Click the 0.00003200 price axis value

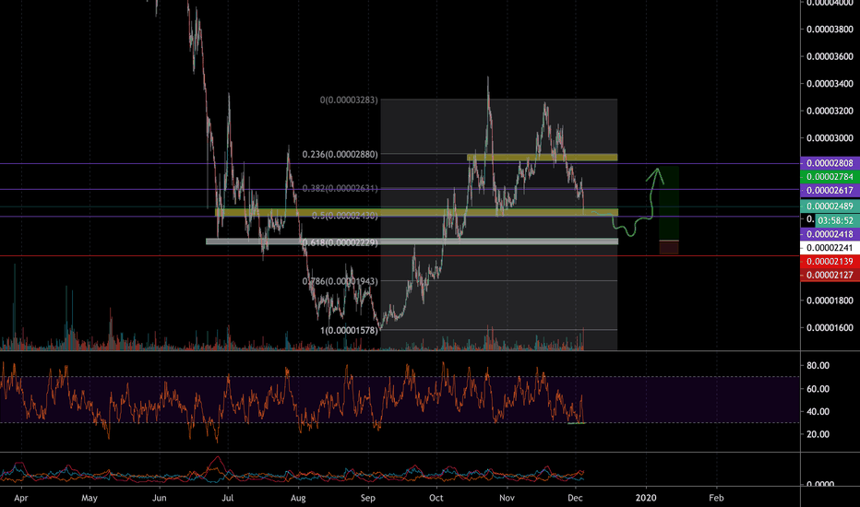(x=830, y=111)
